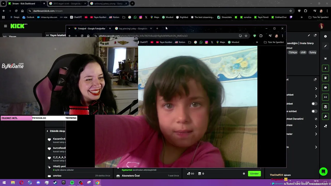Open the green support chat bubble
Viewport: 331px width, 186px height.
(323, 172)
